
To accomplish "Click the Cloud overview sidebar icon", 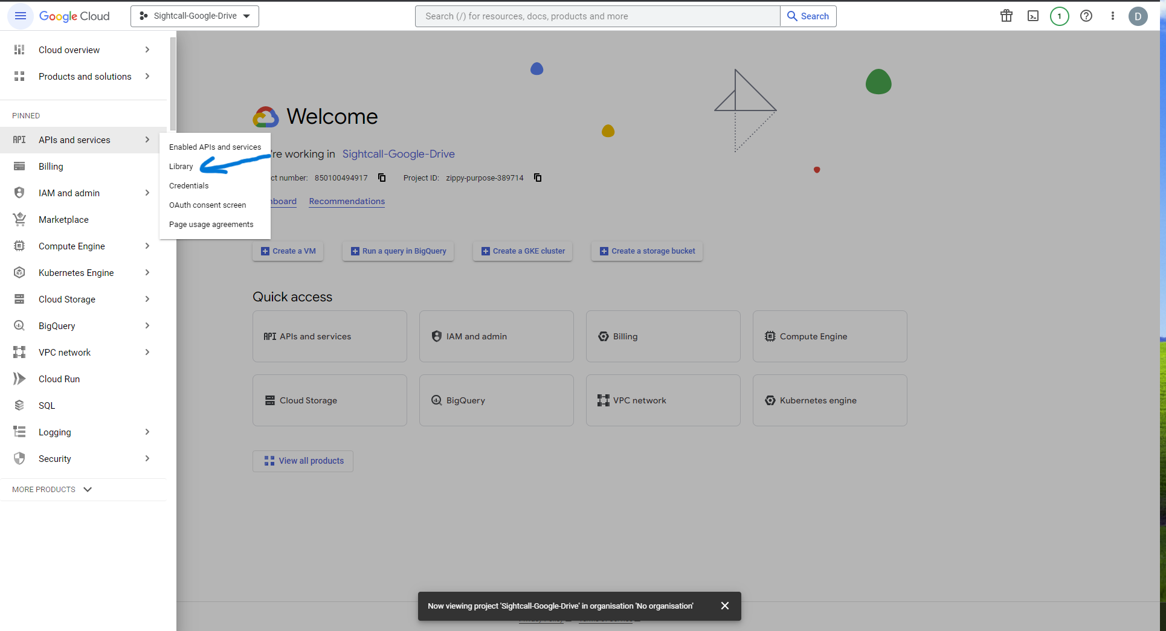I will [x=19, y=50].
